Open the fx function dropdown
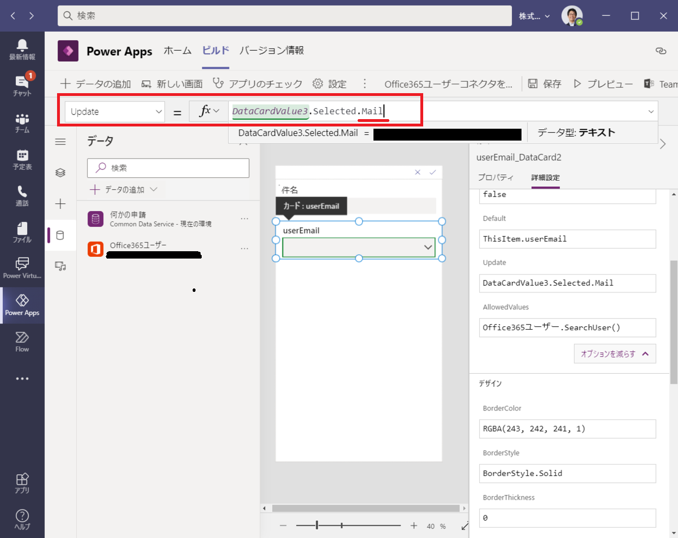The image size is (678, 538). pos(208,112)
